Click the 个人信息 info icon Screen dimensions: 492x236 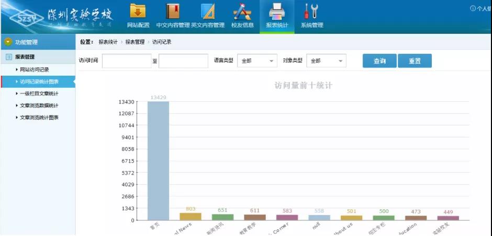click(x=473, y=8)
